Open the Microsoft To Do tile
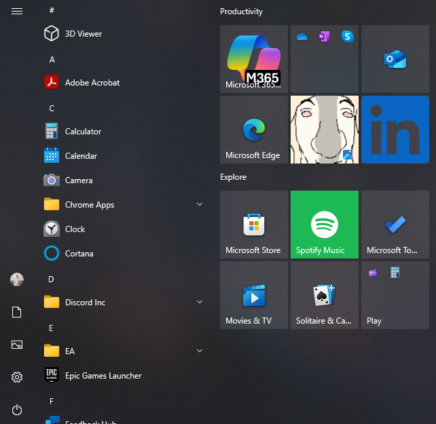This screenshot has height=424, width=436. [395, 225]
